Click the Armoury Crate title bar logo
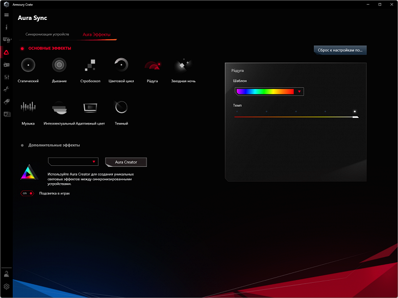Image resolution: width=398 pixels, height=298 pixels. [x=6, y=4]
